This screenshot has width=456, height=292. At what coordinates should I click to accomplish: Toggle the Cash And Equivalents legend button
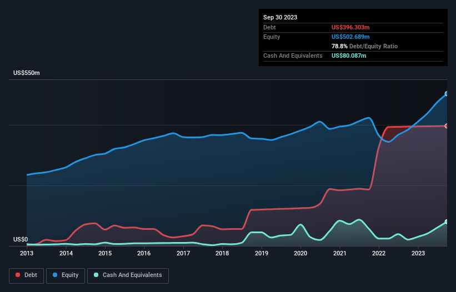click(128, 275)
